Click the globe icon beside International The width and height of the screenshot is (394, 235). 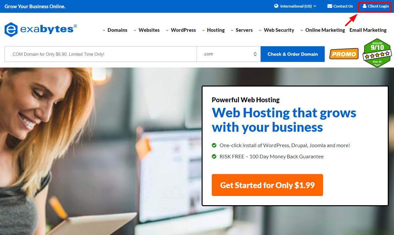tap(276, 6)
